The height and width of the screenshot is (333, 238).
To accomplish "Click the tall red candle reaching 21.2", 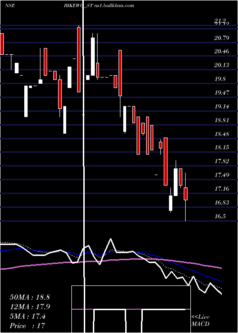I will pos(79,59).
